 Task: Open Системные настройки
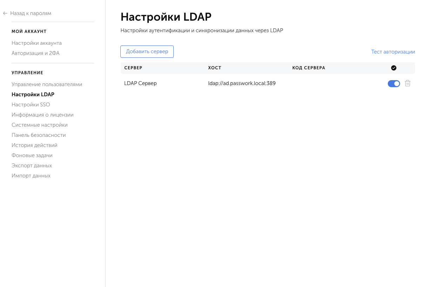[x=40, y=125]
